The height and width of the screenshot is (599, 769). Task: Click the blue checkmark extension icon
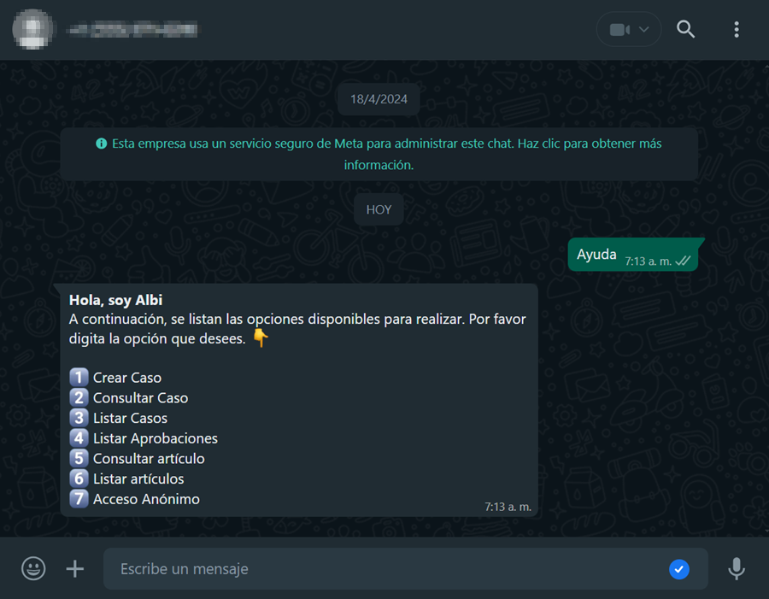(678, 569)
